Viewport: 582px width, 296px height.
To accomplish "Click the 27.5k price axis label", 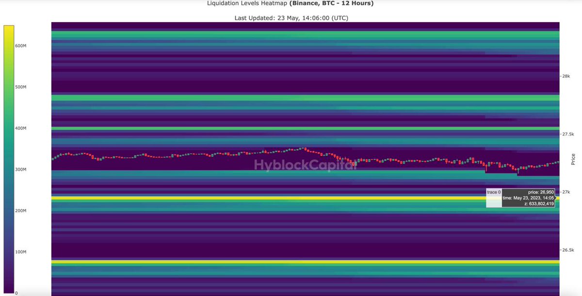I will coord(567,134).
